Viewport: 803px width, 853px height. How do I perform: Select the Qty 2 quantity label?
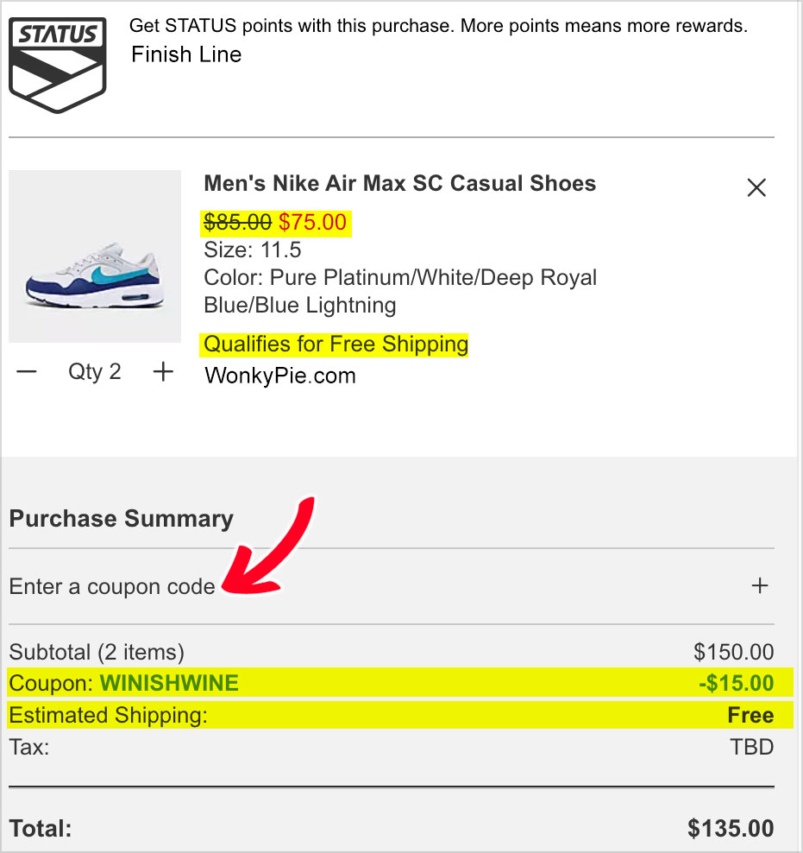click(x=95, y=372)
